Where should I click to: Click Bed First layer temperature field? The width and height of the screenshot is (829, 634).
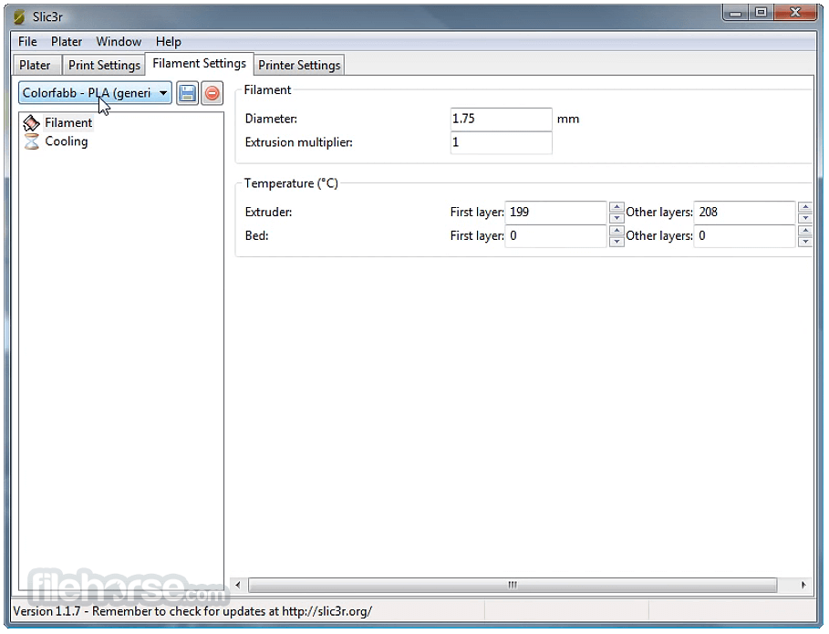555,236
